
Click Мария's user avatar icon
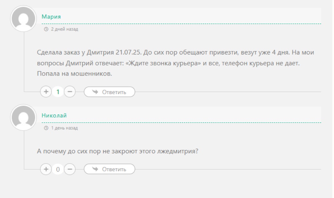(23, 19)
